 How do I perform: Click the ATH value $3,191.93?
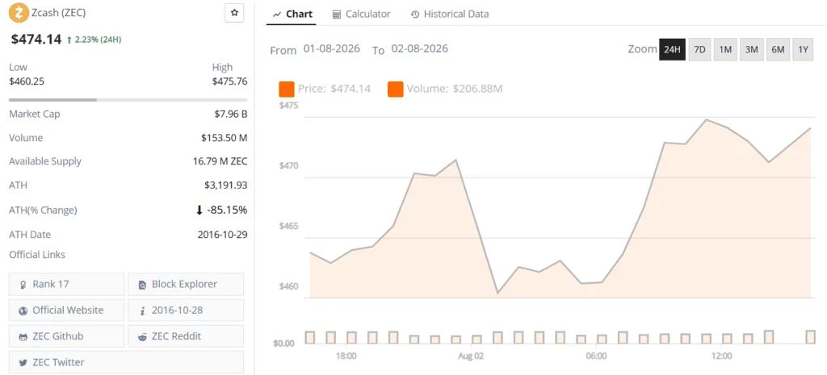226,185
